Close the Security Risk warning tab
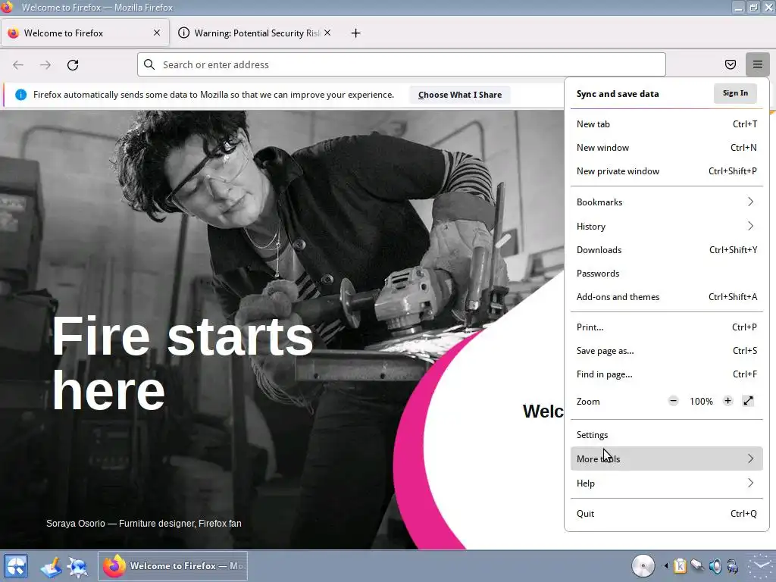776x582 pixels. 327,33
